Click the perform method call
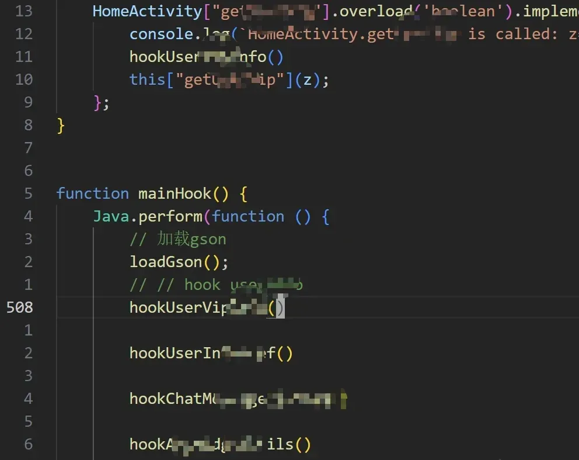Image resolution: width=579 pixels, height=460 pixels. pyautogui.click(x=170, y=216)
